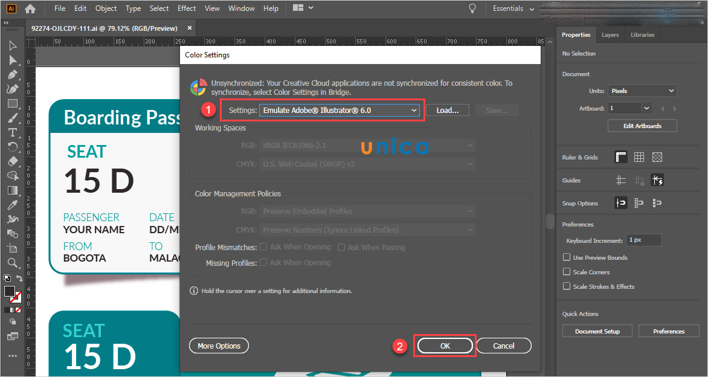Expand the toolbar collapse double arrows

(6, 22)
